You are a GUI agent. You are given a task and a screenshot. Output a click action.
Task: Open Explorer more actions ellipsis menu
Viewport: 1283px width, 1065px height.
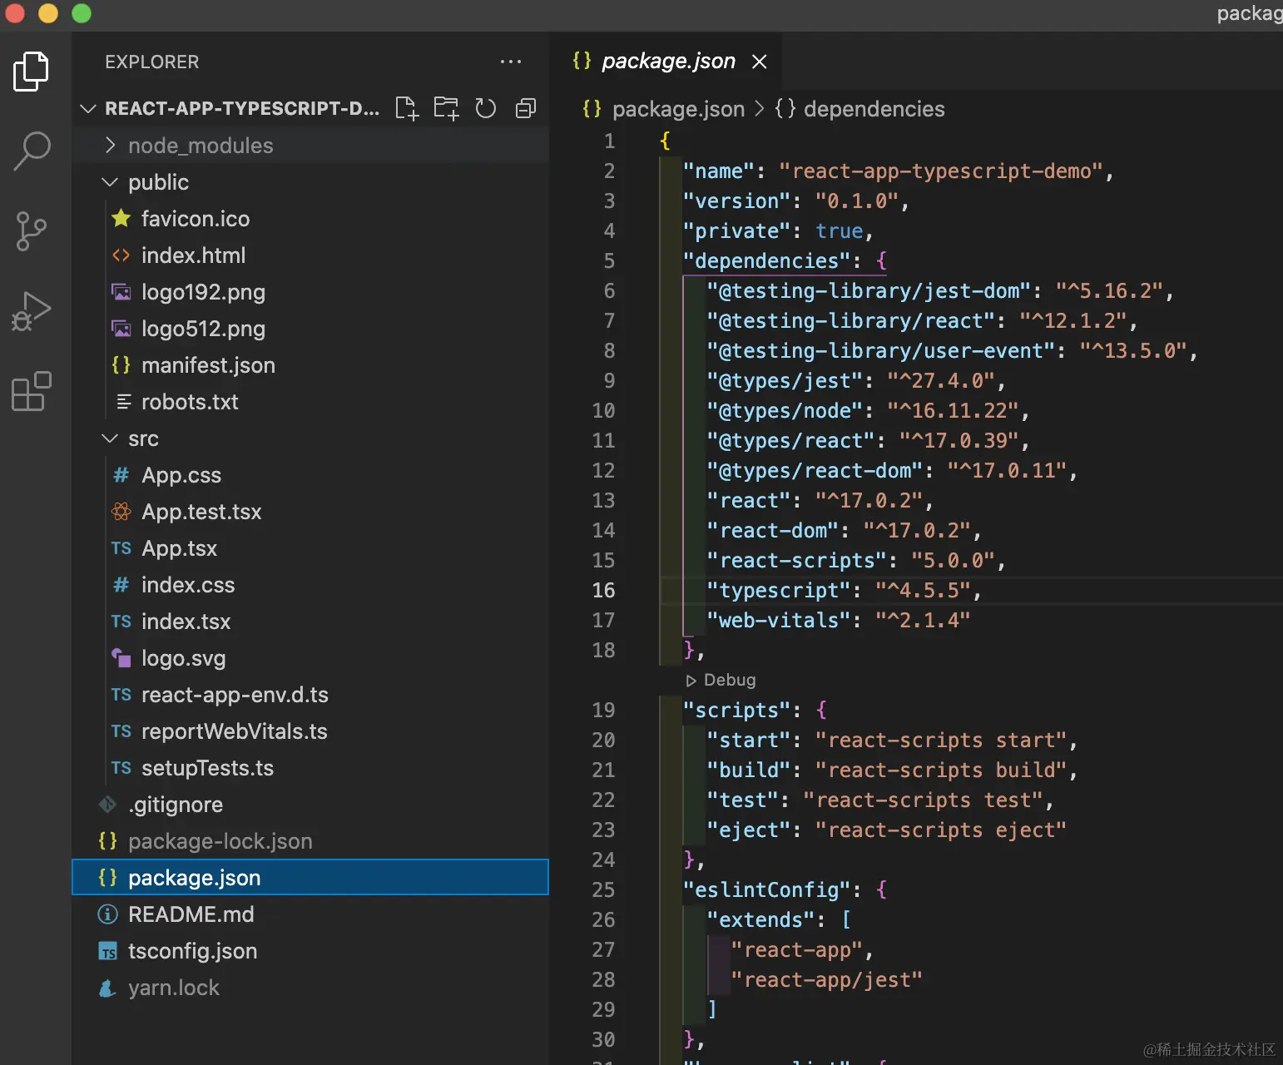click(511, 62)
